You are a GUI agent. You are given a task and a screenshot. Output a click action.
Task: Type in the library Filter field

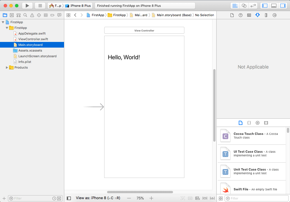(x=256, y=198)
